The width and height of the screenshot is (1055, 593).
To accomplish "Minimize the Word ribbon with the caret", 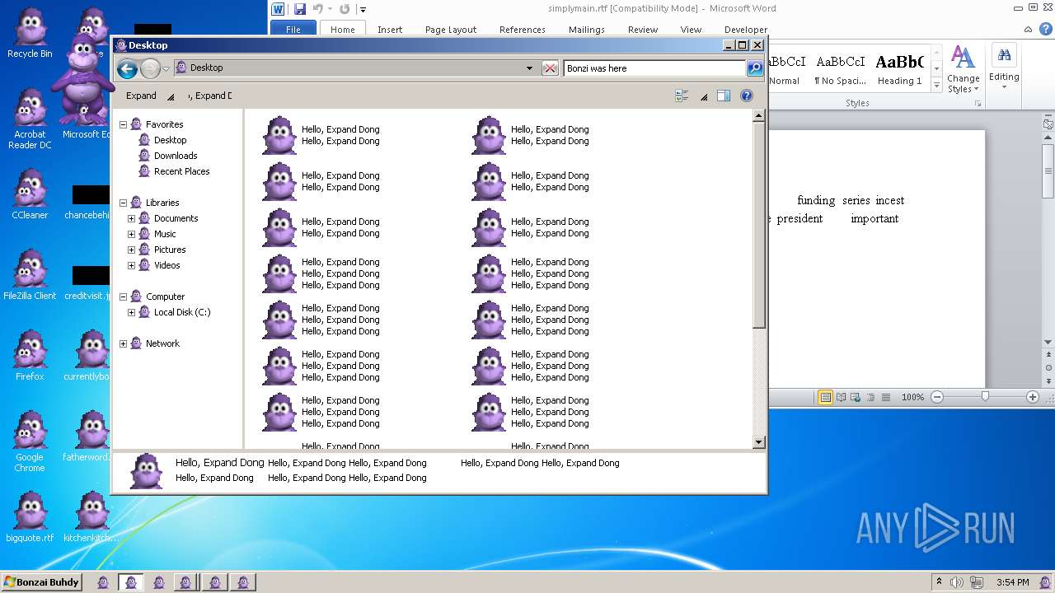I will click(1028, 29).
